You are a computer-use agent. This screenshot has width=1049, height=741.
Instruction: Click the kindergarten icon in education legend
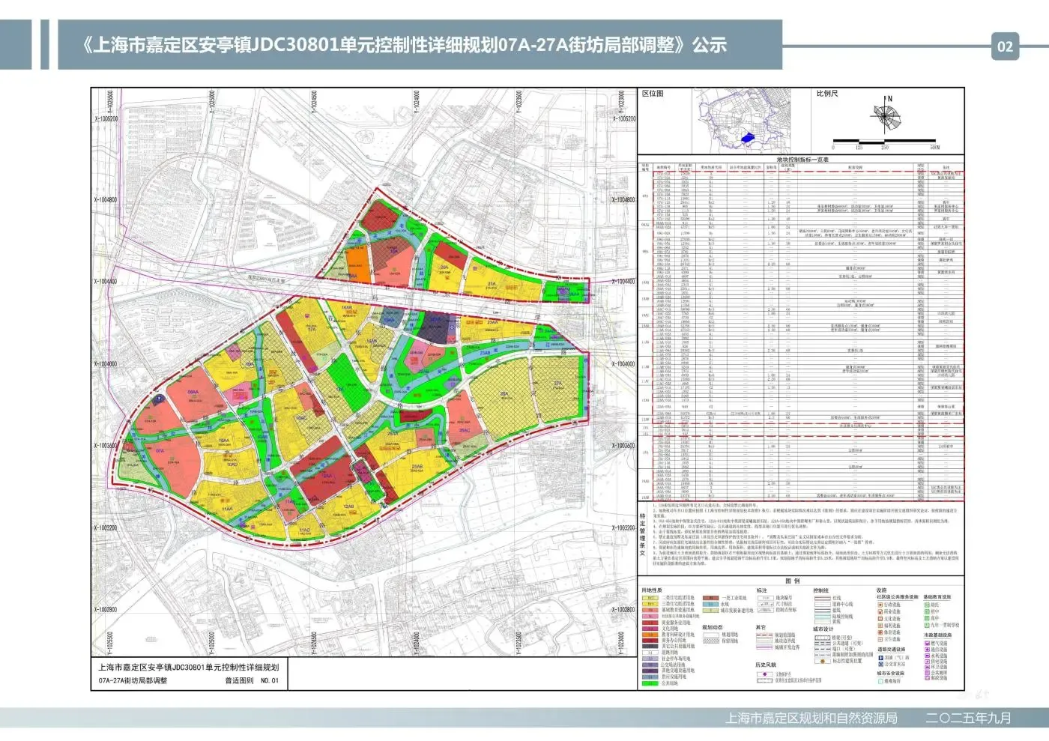(x=927, y=605)
